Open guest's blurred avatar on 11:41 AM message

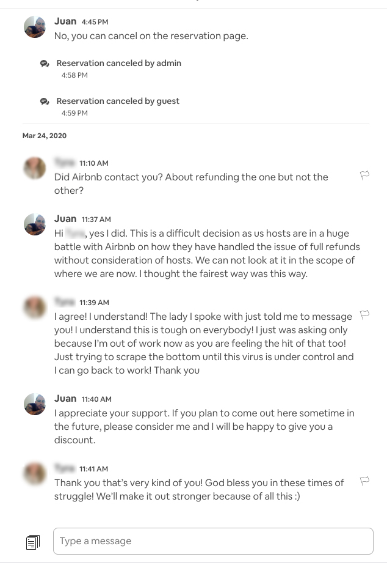point(34,474)
